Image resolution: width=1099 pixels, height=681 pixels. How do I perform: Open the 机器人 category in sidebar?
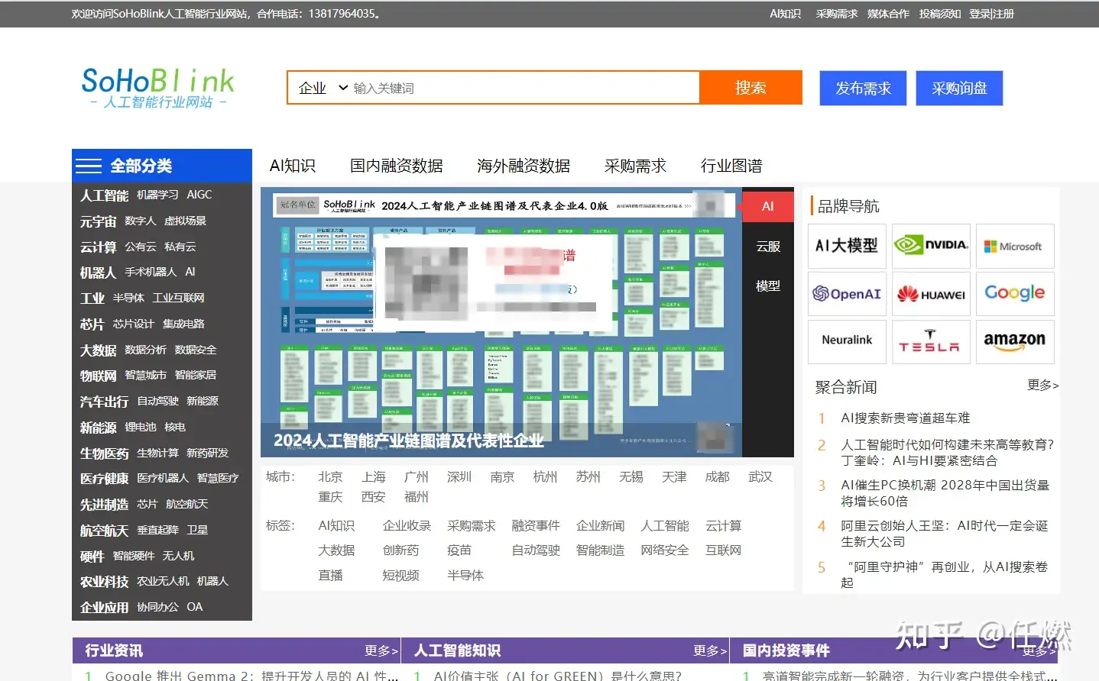98,273
